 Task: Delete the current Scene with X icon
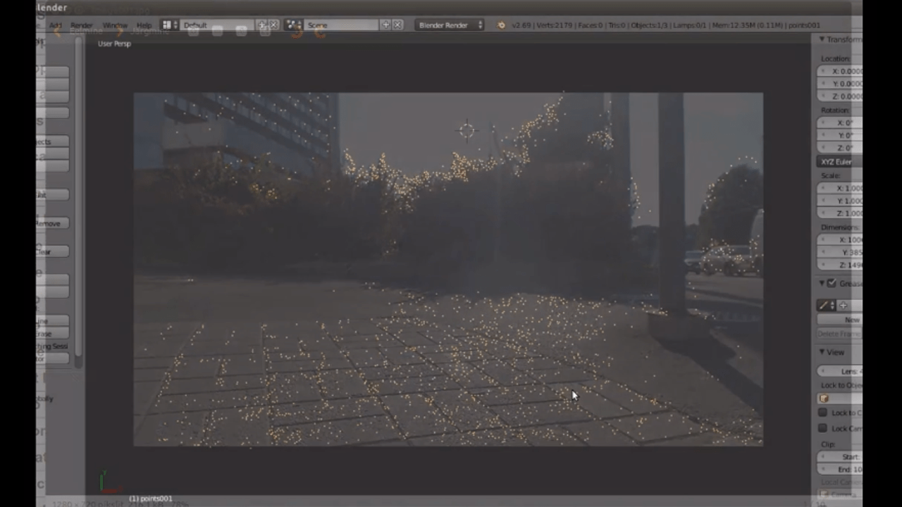(397, 25)
